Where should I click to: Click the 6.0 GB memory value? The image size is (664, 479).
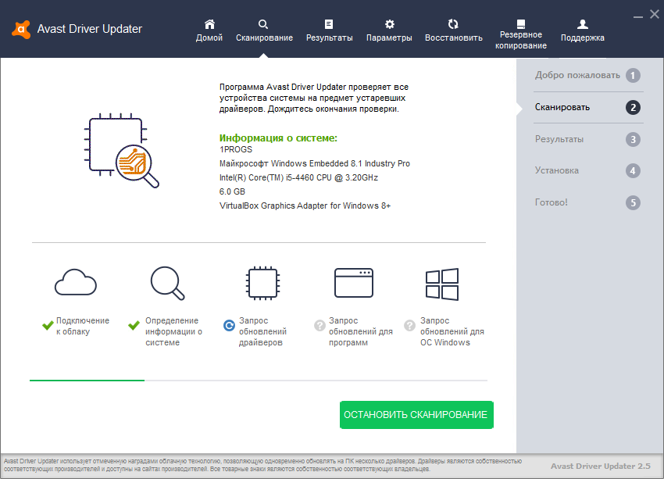click(232, 191)
